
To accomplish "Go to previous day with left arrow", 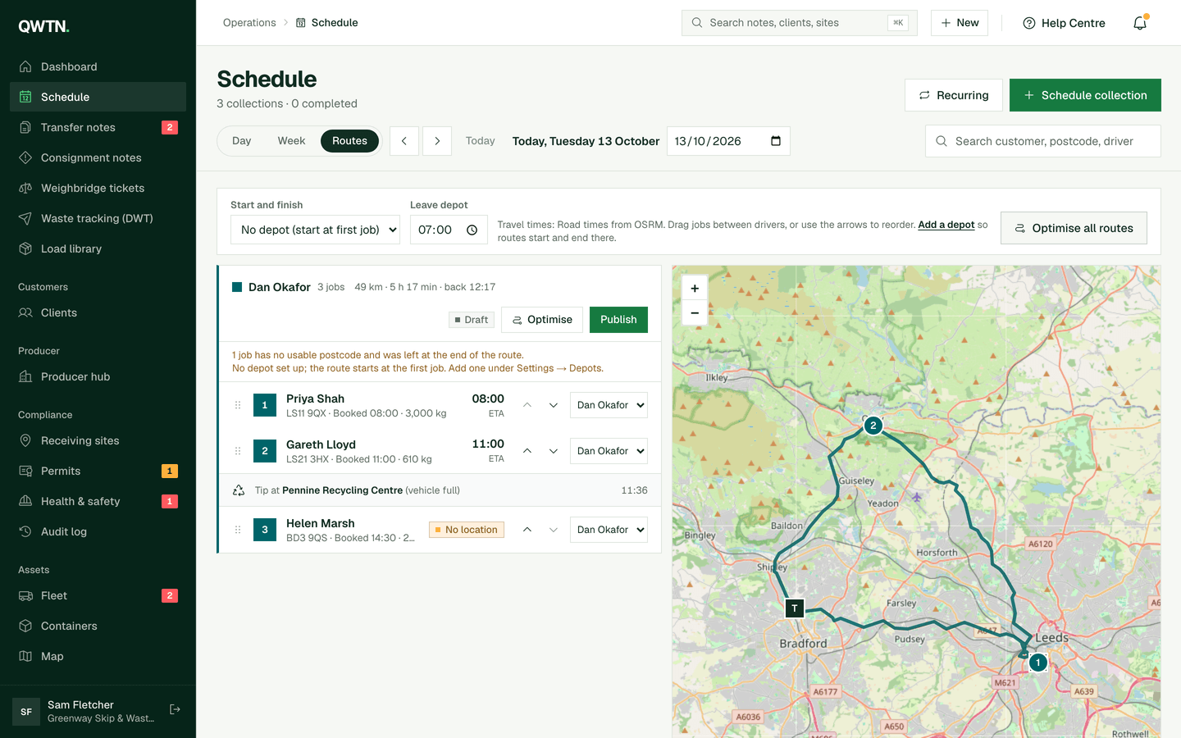I will pos(404,141).
